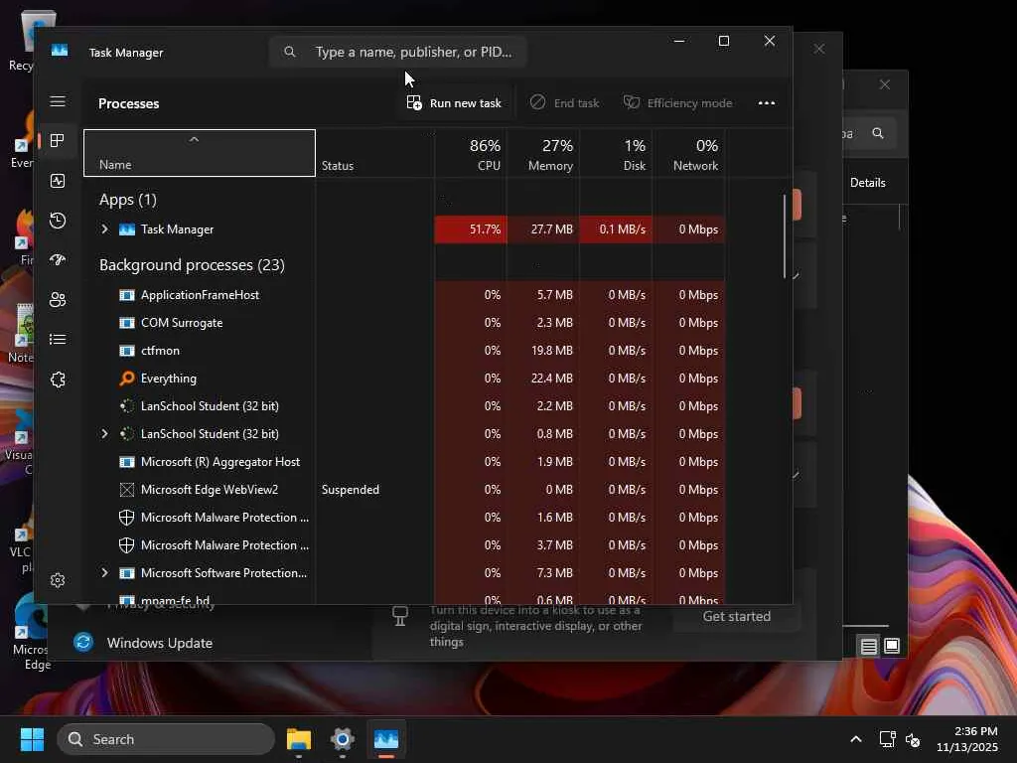
Task: Open Settings from the taskbar
Action: point(343,739)
